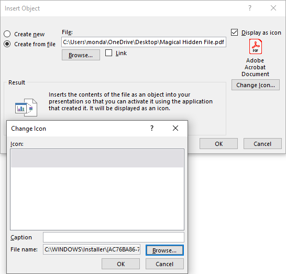Close the Change Icon dialog

[x=175, y=128]
